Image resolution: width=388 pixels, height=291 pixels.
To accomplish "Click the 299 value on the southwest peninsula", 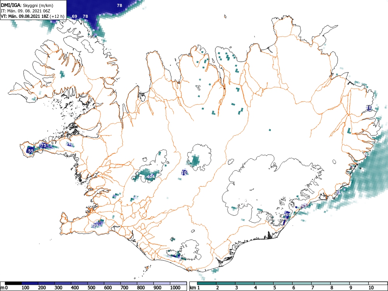I will click(x=95, y=225).
